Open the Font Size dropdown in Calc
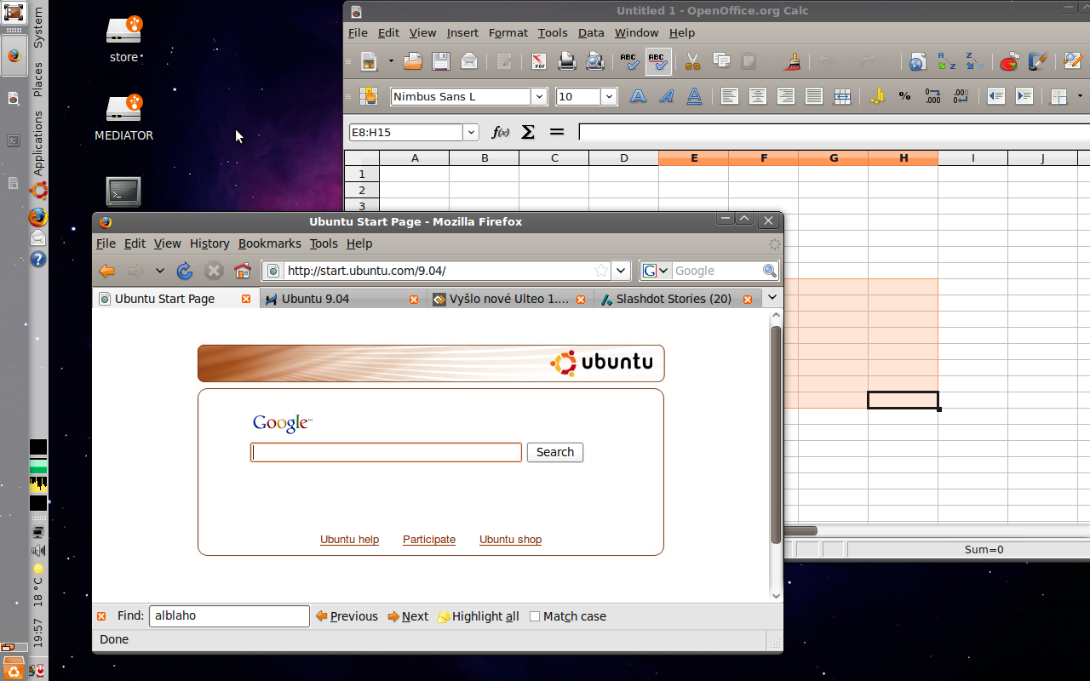This screenshot has width=1090, height=681. click(609, 96)
